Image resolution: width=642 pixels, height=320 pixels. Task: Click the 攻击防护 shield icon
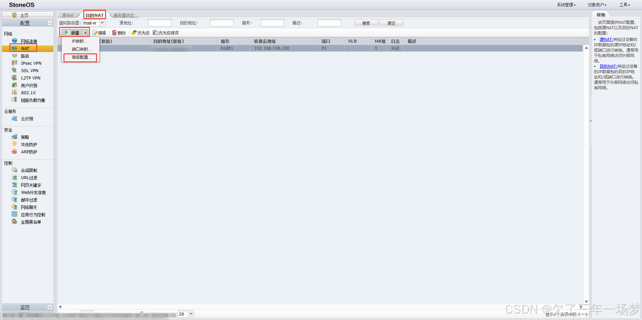14,144
